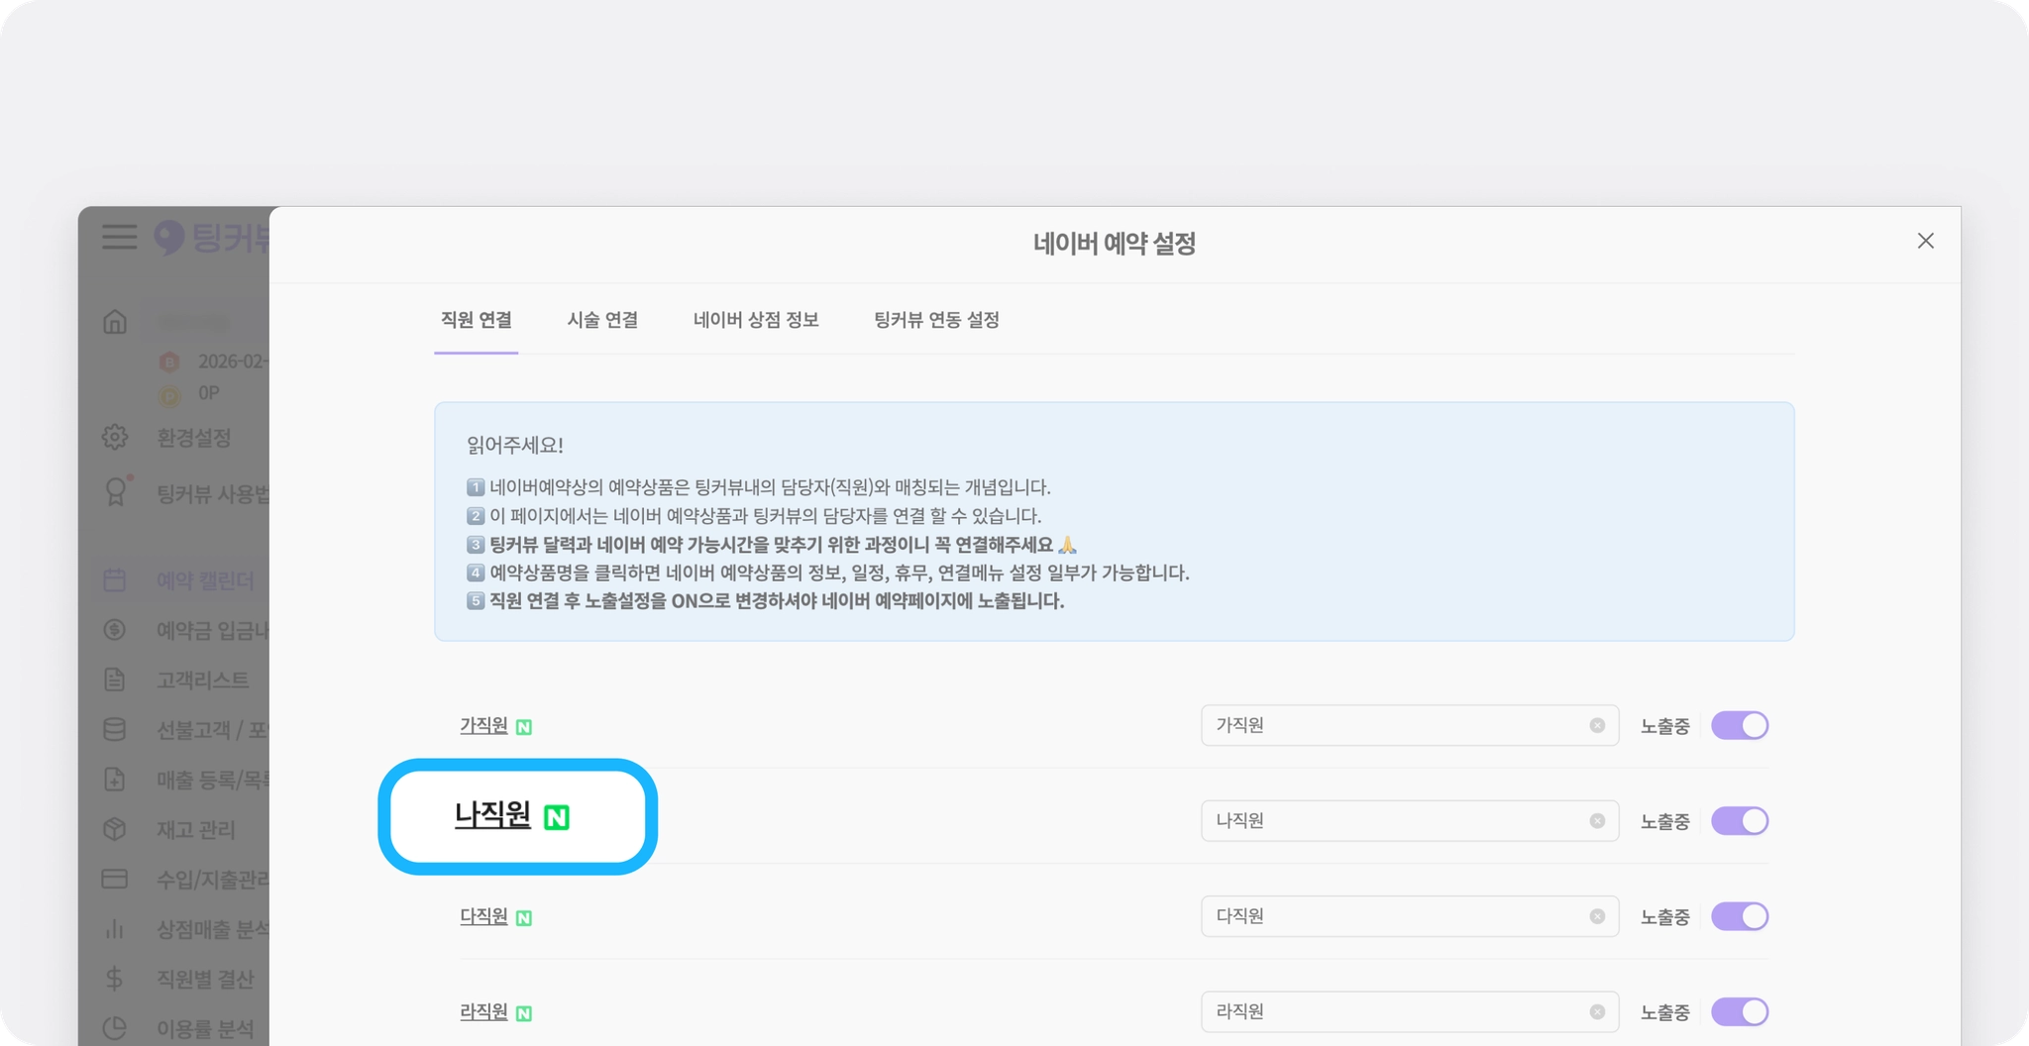
Task: Click the 팅커뷰 logo behind the dialog
Action: coord(211,238)
